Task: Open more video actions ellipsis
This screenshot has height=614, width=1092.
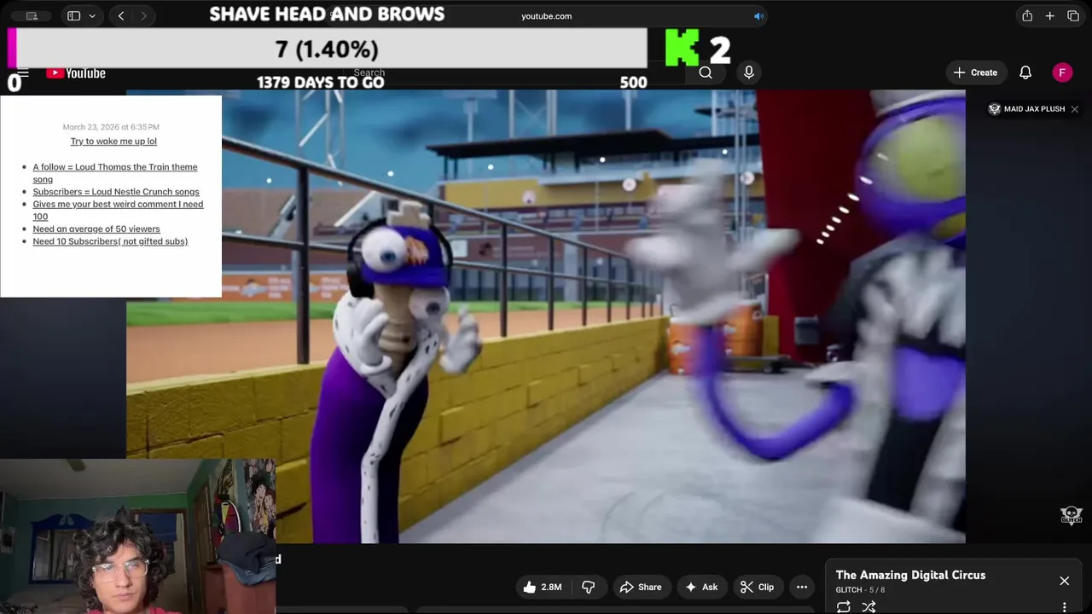Action: click(x=802, y=587)
